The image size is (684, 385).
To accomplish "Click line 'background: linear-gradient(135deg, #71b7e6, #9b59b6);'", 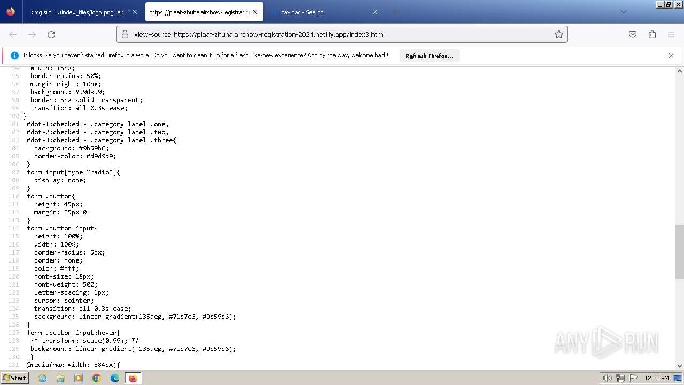I will coord(135,317).
